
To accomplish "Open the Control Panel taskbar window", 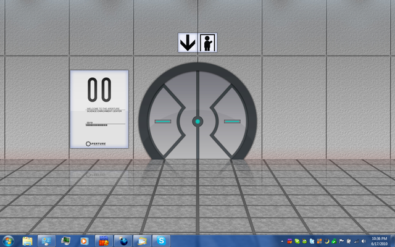I will click(x=46, y=241).
